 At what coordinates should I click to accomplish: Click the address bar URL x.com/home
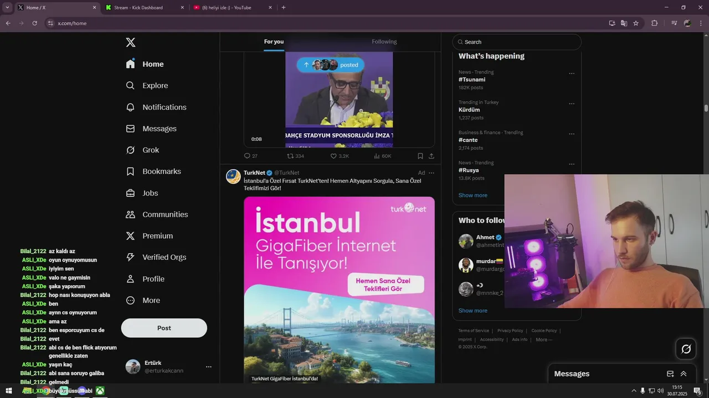pos(72,23)
